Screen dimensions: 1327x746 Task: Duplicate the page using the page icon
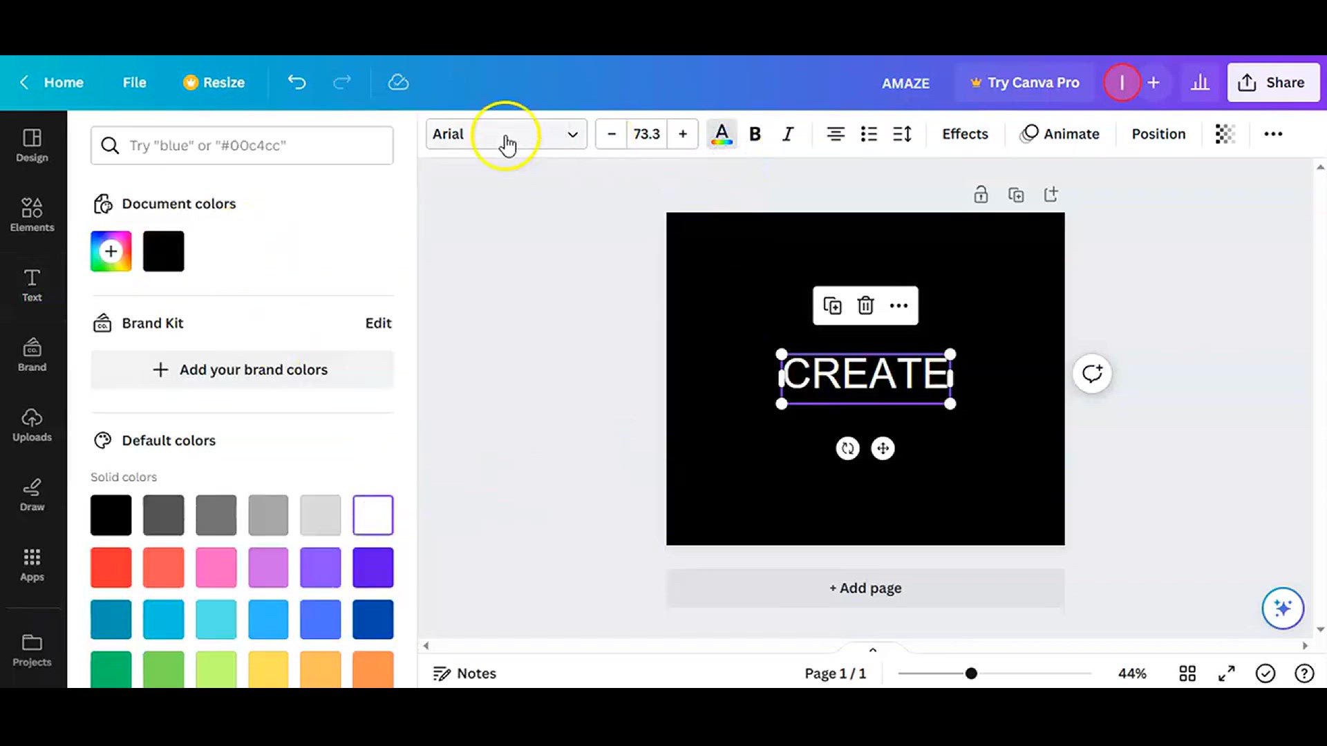(x=1016, y=195)
